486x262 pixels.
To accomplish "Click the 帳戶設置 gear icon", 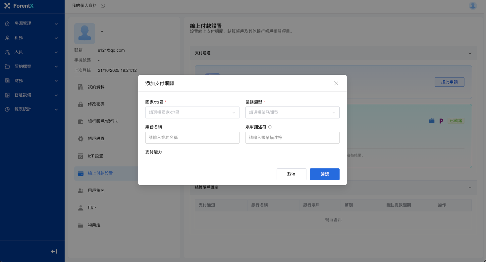I will 81,139.
